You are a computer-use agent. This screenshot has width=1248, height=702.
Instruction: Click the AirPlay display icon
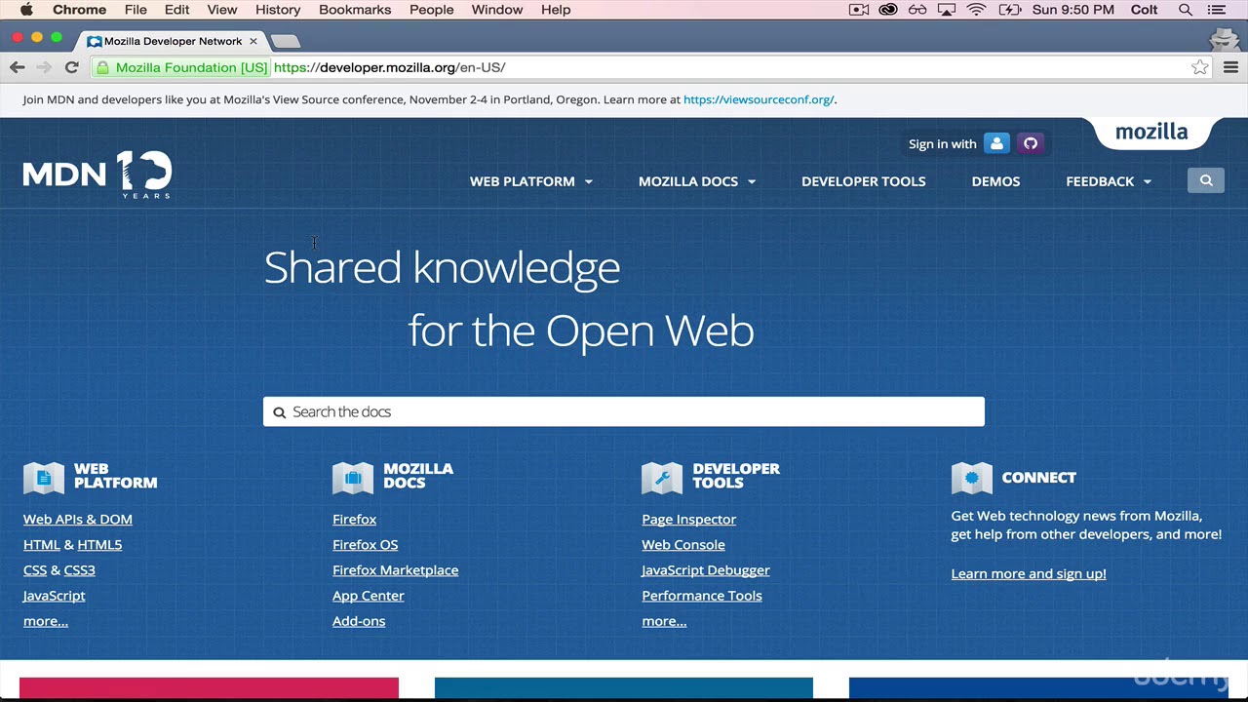(947, 10)
